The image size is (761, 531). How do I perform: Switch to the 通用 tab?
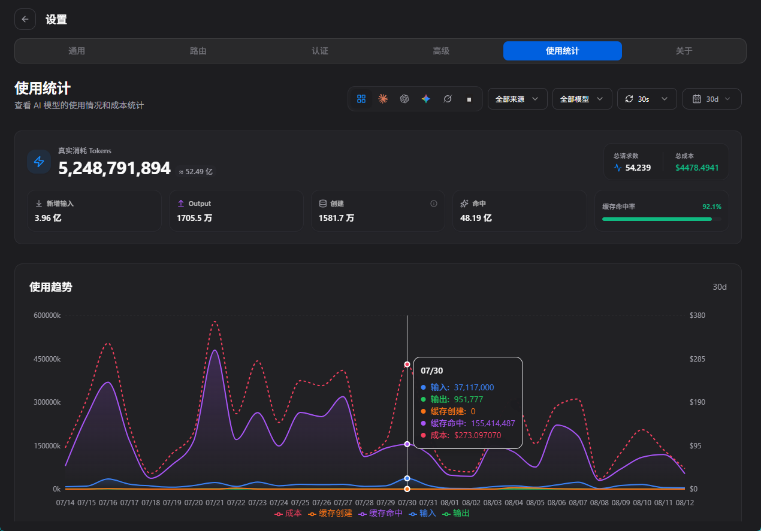77,51
